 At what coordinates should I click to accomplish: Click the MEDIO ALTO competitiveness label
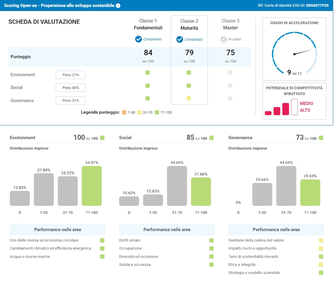click(x=306, y=107)
